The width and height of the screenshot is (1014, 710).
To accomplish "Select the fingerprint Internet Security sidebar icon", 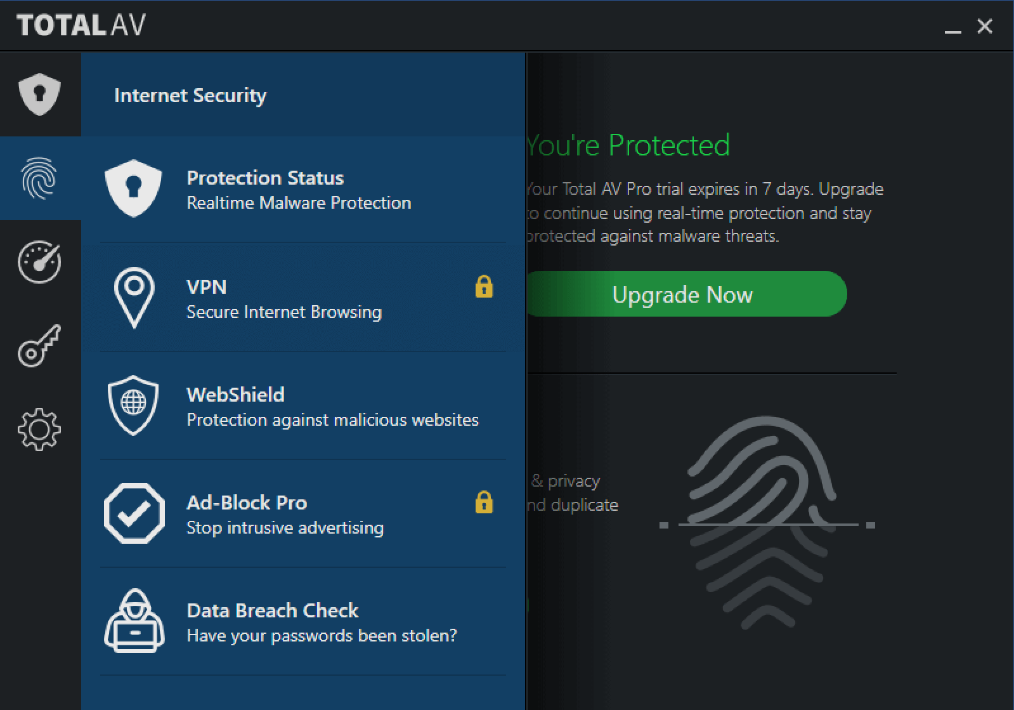I will click(39, 178).
